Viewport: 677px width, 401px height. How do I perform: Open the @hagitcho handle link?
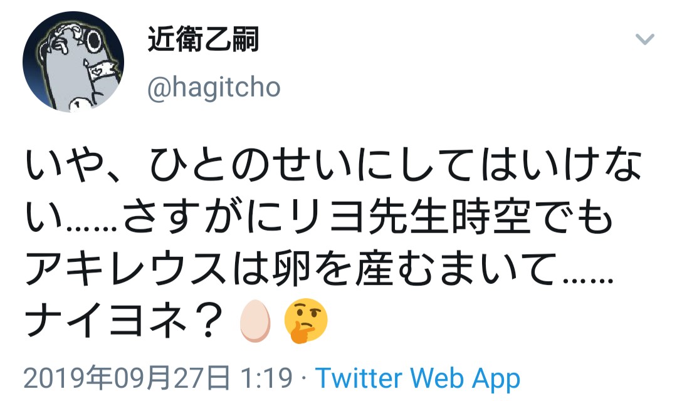click(x=214, y=88)
